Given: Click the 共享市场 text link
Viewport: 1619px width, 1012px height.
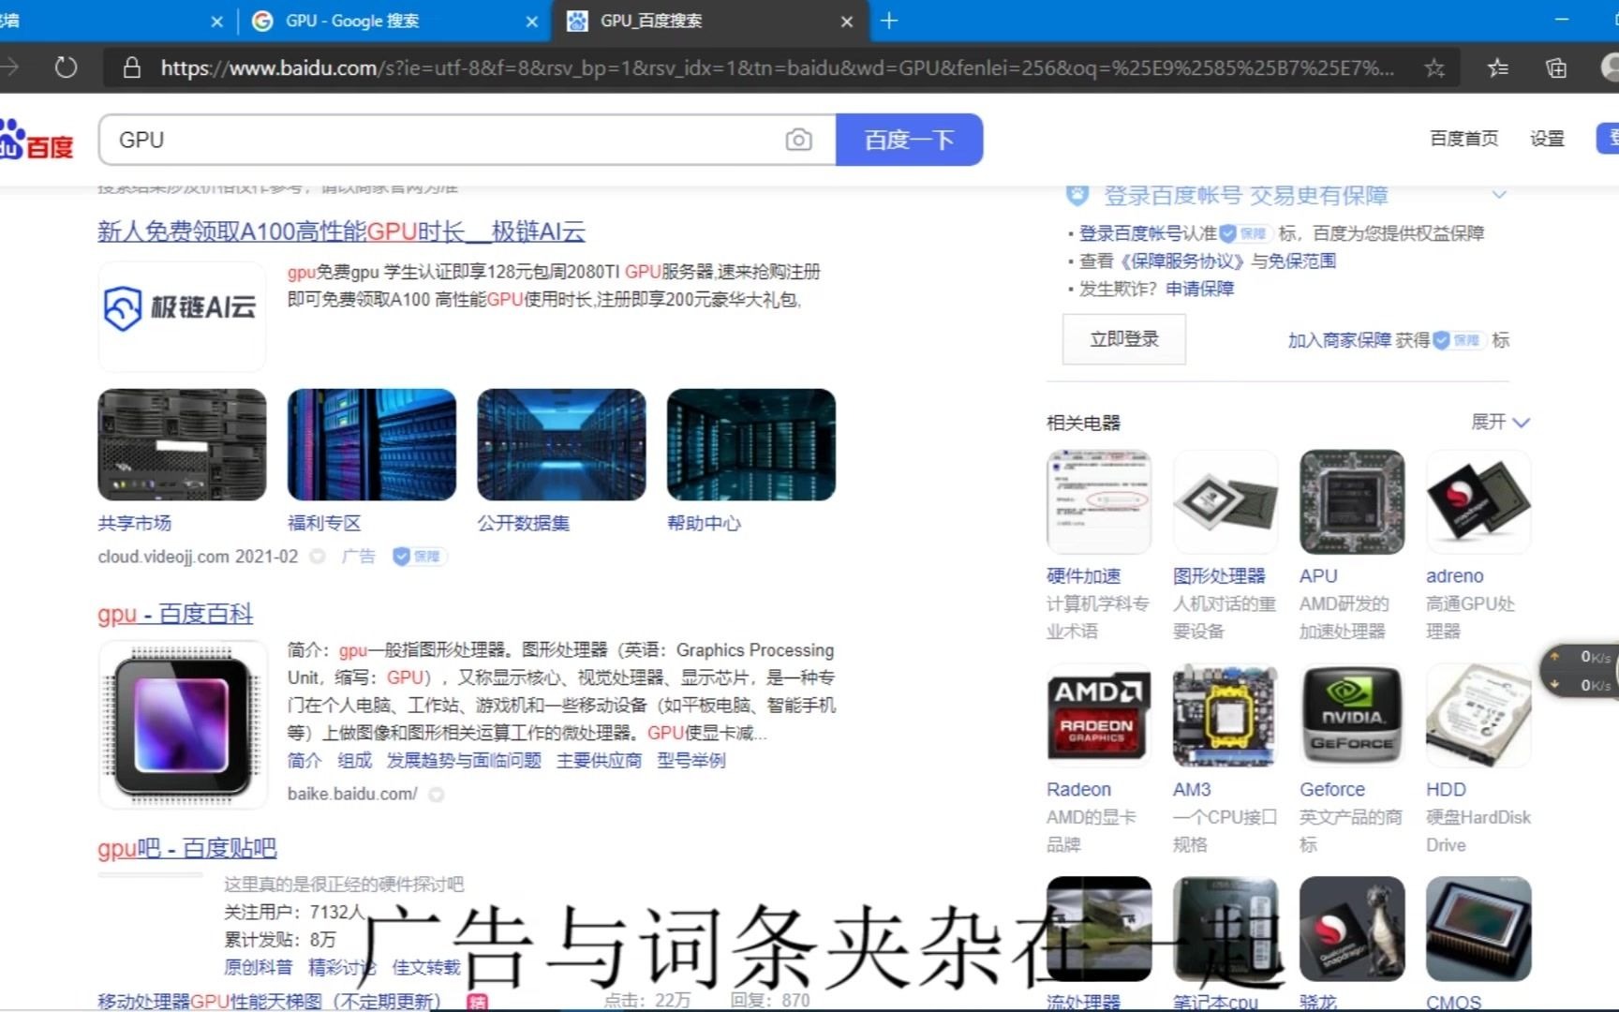Looking at the screenshot, I should click(x=134, y=523).
